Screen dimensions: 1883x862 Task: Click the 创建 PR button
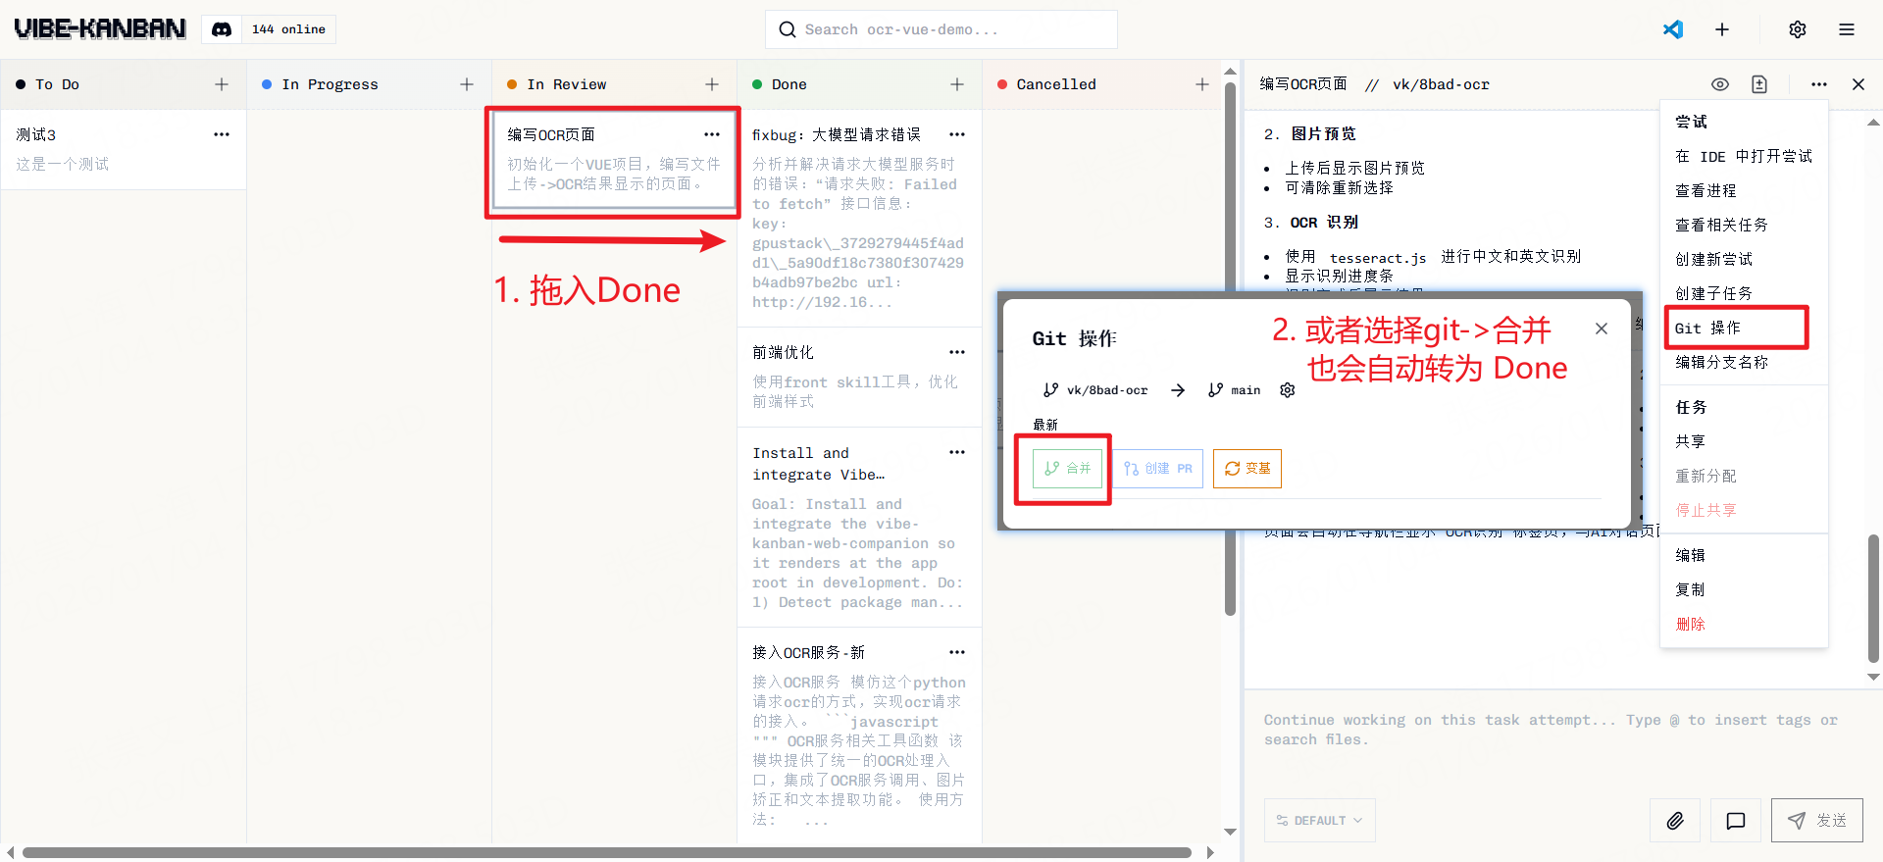click(x=1158, y=469)
